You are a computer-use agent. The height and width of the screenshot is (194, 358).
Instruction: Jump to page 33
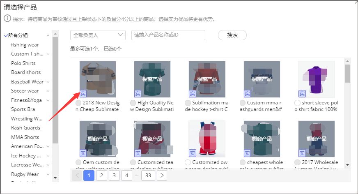(x=148, y=176)
